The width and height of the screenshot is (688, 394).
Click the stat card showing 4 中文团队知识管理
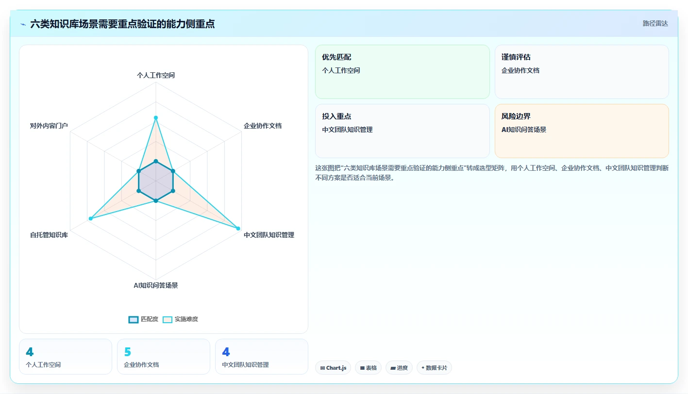tap(262, 357)
